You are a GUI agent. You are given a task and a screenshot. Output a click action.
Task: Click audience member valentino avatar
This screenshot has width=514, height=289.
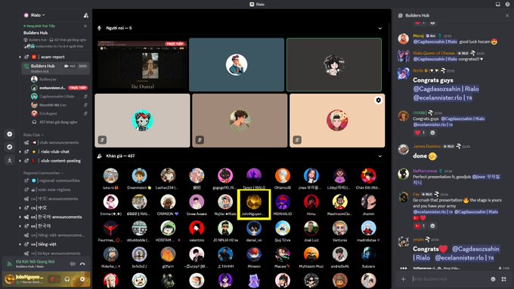[x=197, y=228]
